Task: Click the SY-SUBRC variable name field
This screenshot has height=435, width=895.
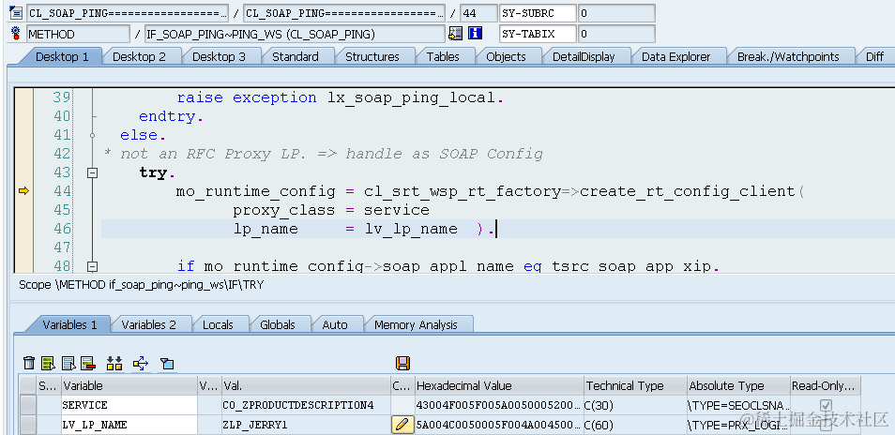Action: 538,13
